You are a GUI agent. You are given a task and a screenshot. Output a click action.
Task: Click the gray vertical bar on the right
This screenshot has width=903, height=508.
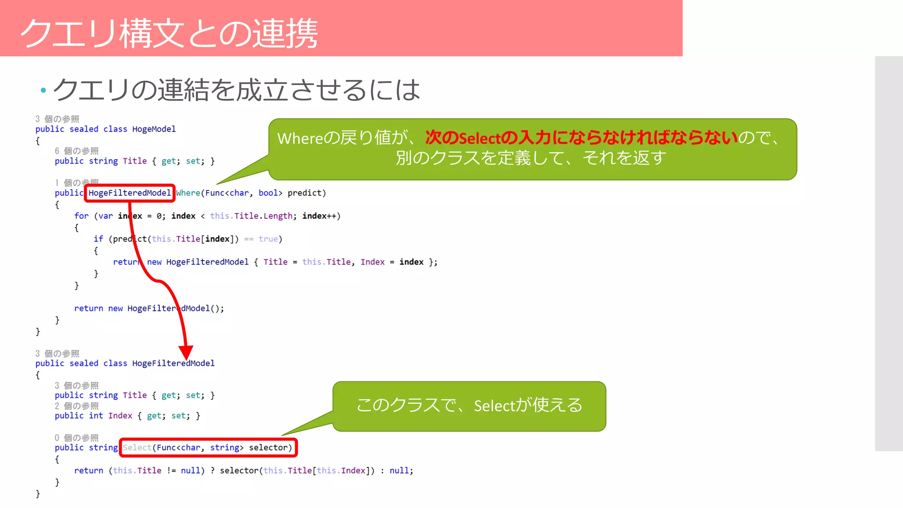pyautogui.click(x=889, y=254)
